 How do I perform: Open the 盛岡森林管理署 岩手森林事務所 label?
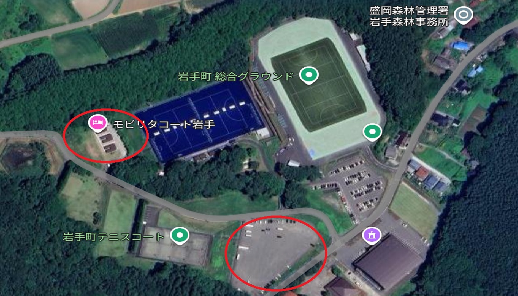[409, 16]
